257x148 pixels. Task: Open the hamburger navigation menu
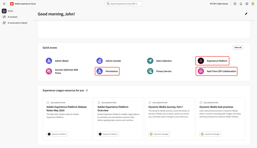(4, 4)
